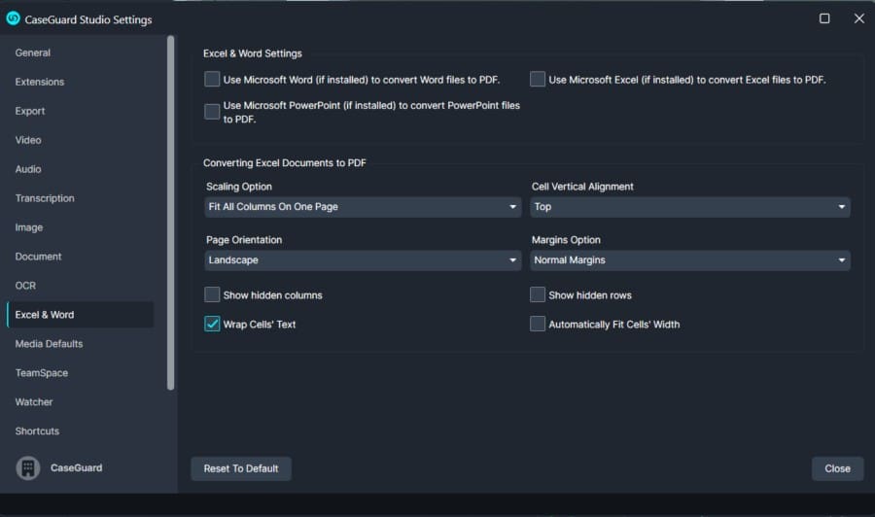Open Cell Vertical Alignment dropdown
The width and height of the screenshot is (875, 517).
tap(690, 207)
